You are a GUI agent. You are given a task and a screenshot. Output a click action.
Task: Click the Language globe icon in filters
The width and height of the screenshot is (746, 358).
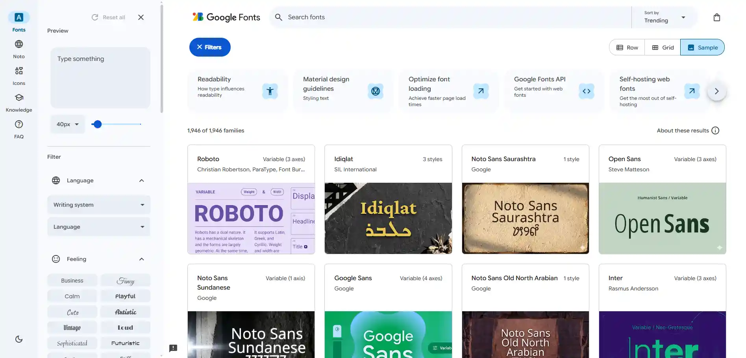click(x=56, y=180)
